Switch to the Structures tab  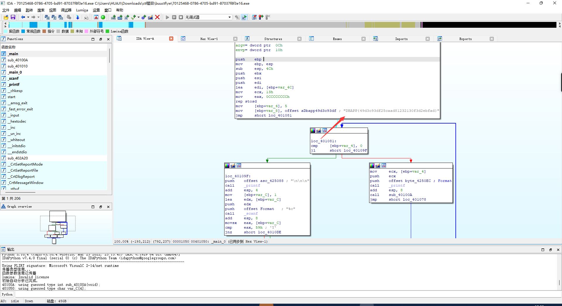coord(273,39)
